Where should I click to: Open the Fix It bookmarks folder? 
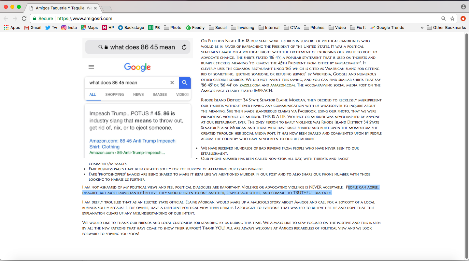[x=358, y=28]
